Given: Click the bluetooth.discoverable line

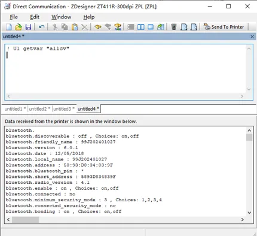Looking at the screenshot, I should [72, 136].
